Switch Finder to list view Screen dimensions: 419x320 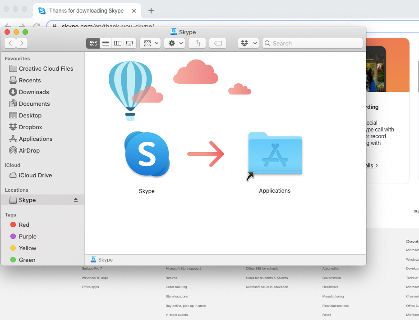click(106, 43)
